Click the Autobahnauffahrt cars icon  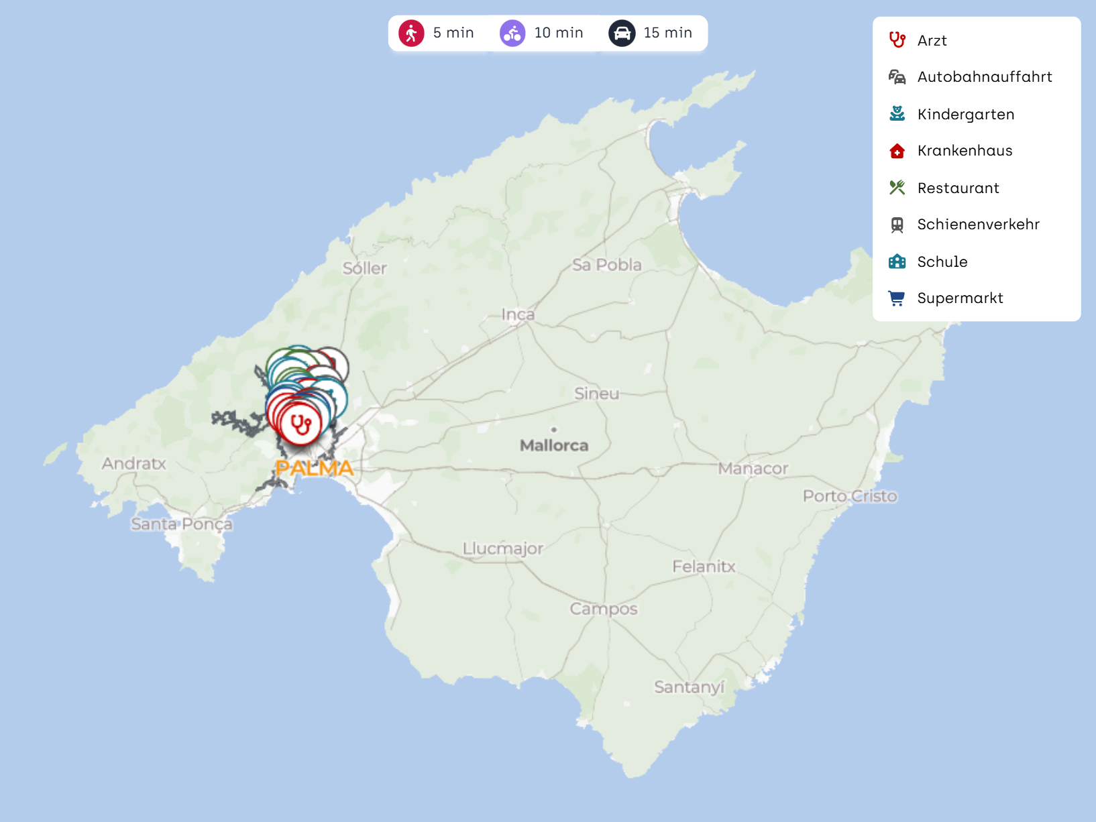coord(897,77)
